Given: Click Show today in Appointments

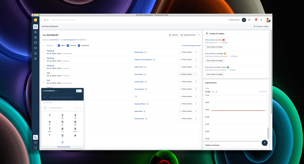Looking at the screenshot, I should tap(263, 92).
